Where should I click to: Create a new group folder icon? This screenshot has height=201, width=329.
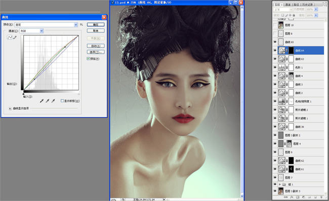tap(309, 197)
